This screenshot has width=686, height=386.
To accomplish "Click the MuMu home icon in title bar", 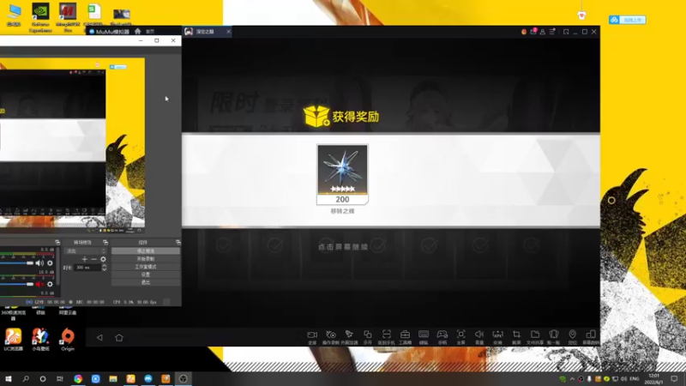I will point(138,31).
